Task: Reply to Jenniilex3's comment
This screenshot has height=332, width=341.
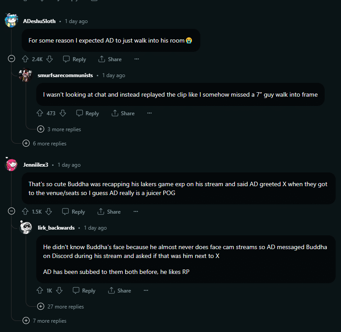Action: coord(74,211)
